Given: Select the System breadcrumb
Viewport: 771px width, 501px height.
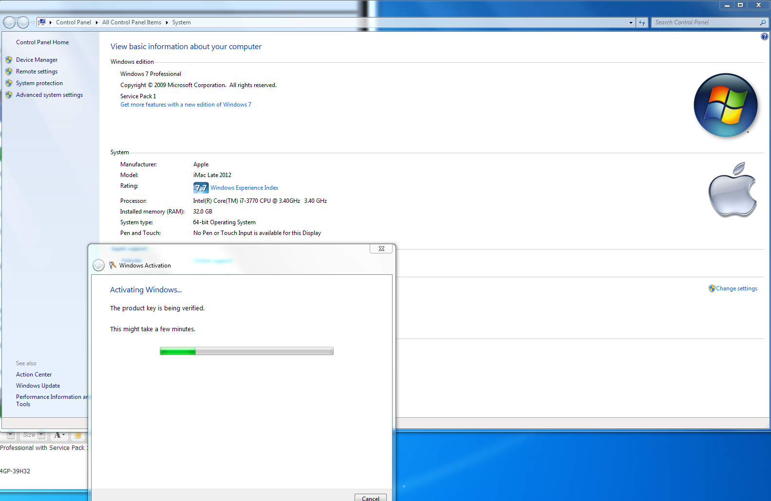Looking at the screenshot, I should 181,22.
